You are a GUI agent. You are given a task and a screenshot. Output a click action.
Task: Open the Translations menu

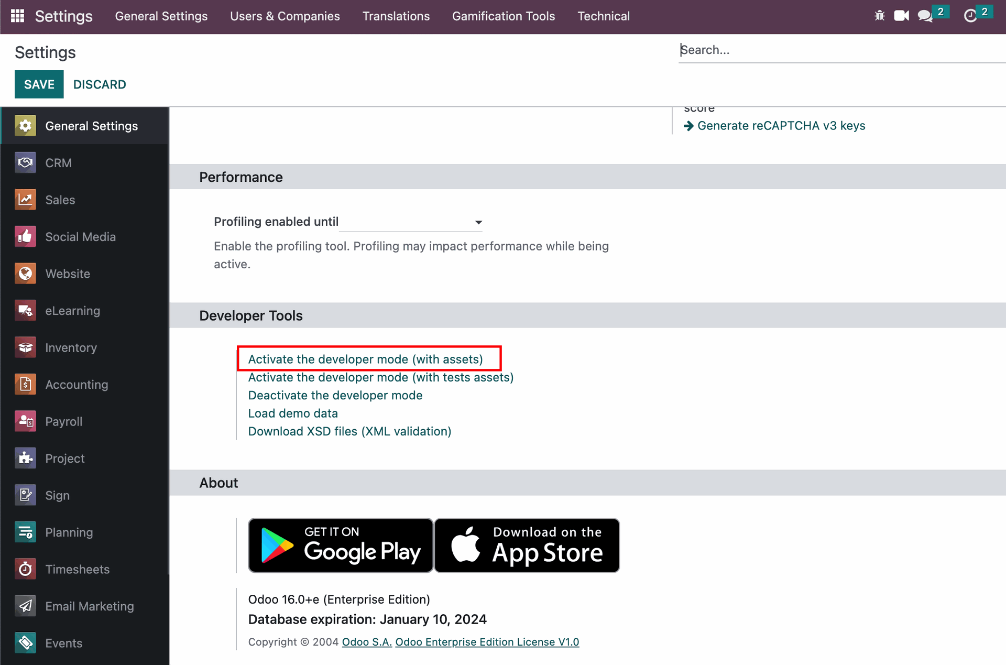tap(396, 16)
